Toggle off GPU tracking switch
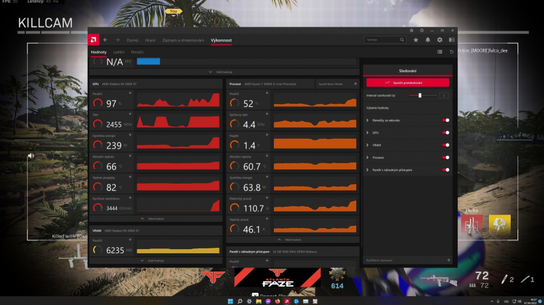 click(446, 133)
